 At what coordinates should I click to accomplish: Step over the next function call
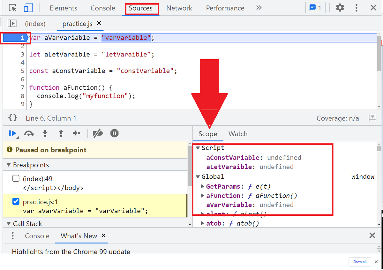coord(29,133)
